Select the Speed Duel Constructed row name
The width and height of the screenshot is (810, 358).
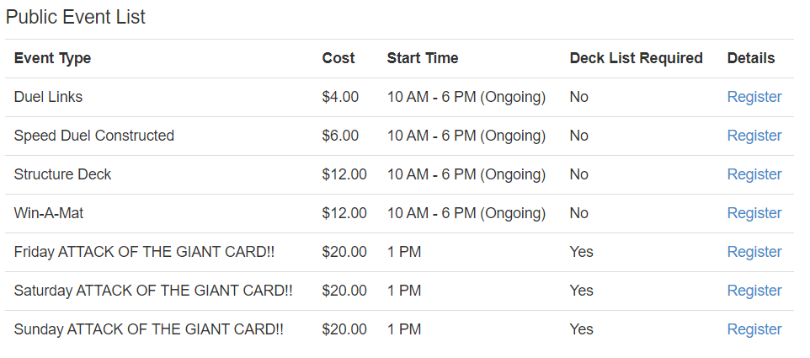[94, 136]
